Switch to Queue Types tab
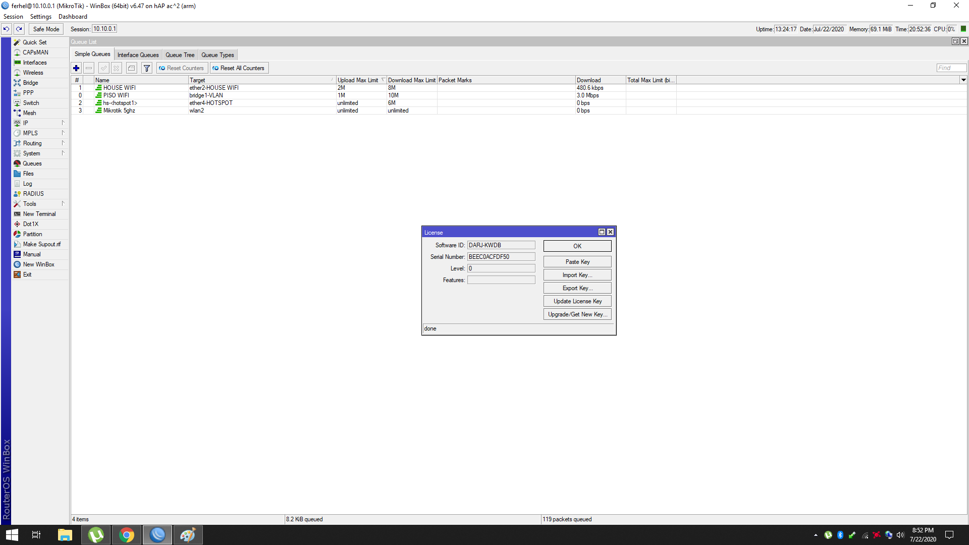969x545 pixels. tap(218, 55)
